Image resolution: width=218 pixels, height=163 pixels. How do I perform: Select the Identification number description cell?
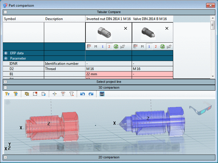tap(65, 64)
